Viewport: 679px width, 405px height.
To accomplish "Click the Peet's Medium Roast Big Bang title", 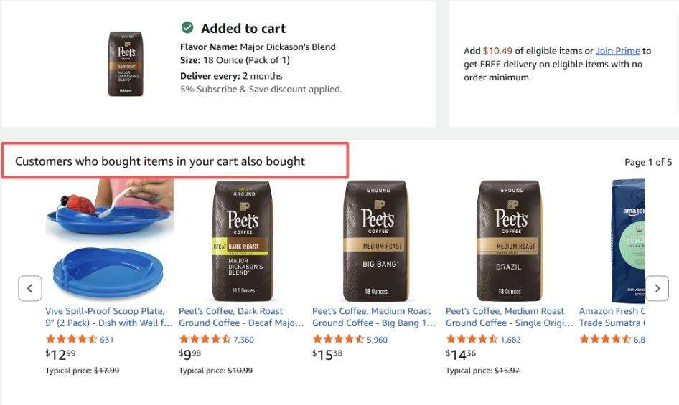I will click(x=374, y=317).
